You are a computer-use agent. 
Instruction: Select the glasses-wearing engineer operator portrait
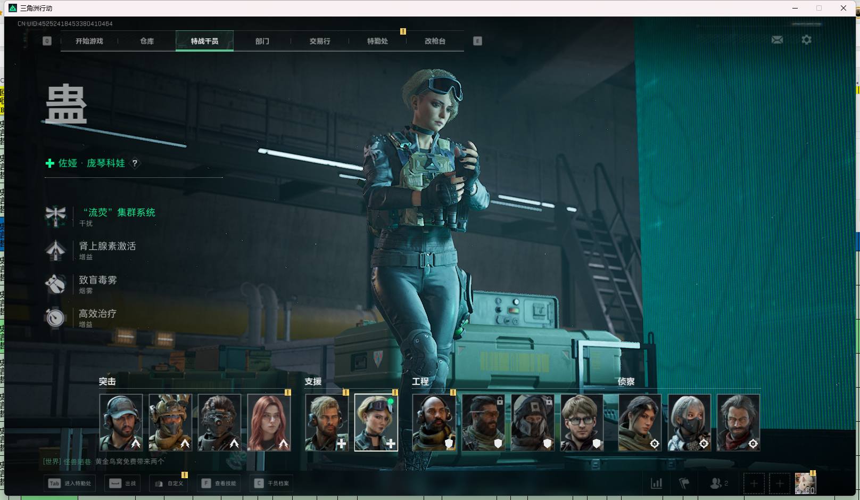pyautogui.click(x=582, y=423)
